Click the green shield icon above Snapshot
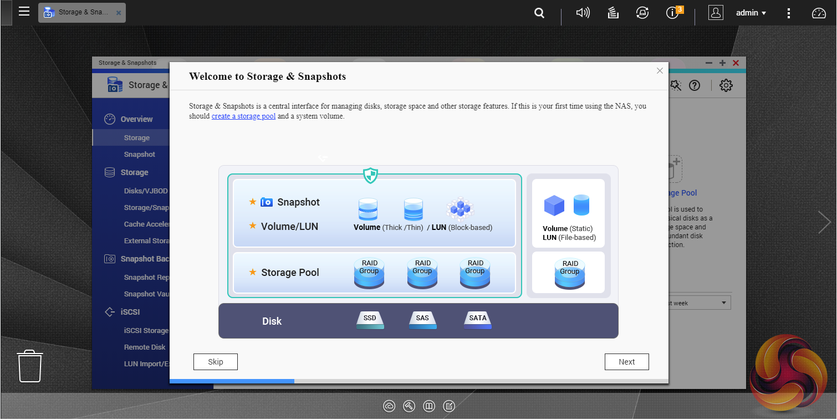This screenshot has width=837, height=420. click(370, 176)
